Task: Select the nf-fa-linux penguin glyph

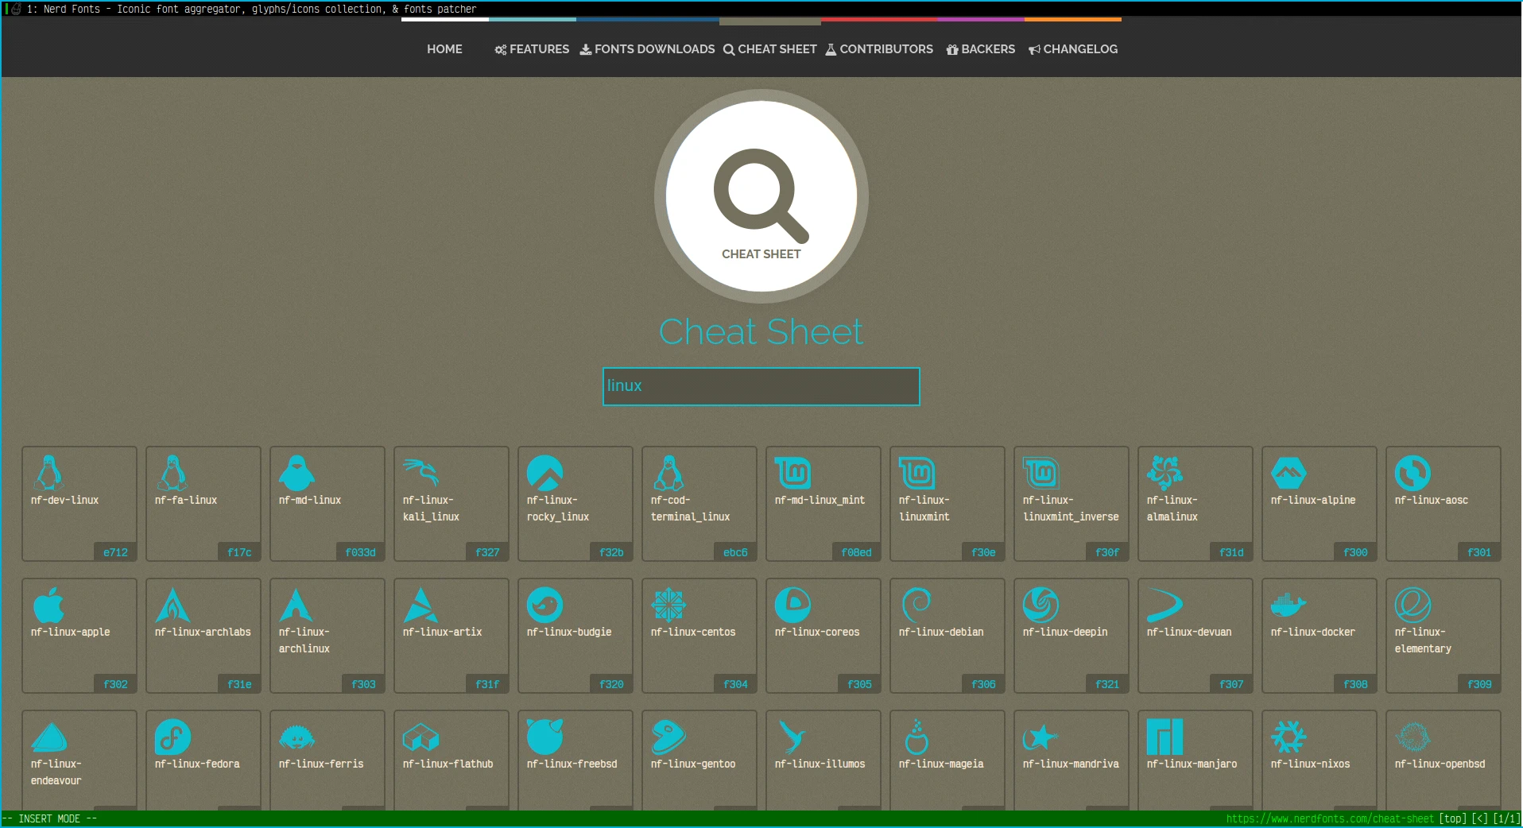Action: [x=172, y=473]
